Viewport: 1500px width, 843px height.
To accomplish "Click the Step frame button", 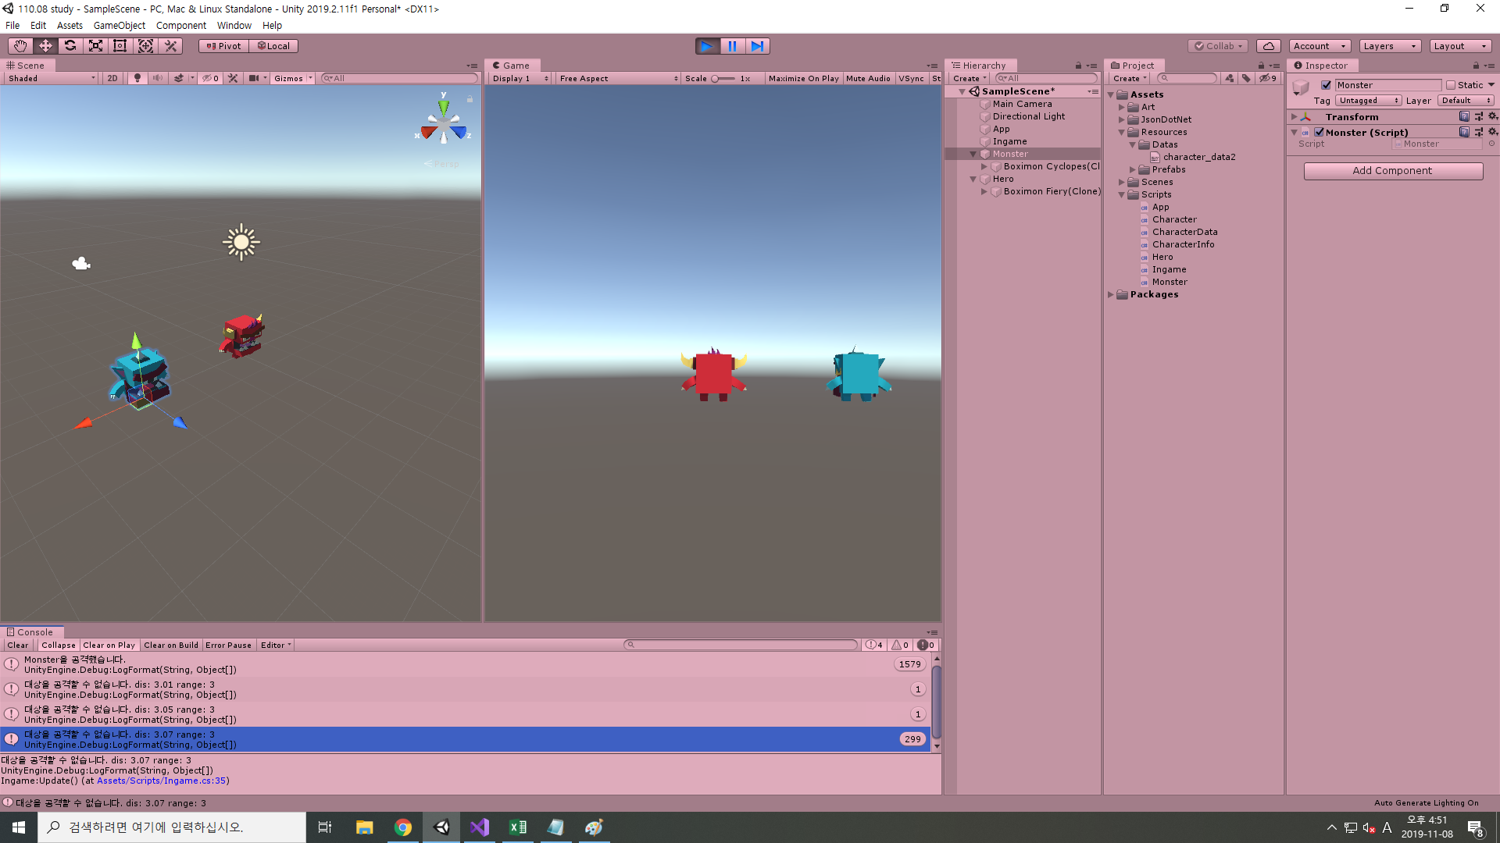I will (x=757, y=46).
